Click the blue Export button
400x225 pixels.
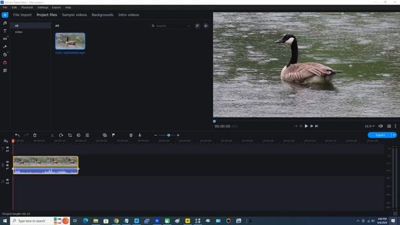click(380, 135)
